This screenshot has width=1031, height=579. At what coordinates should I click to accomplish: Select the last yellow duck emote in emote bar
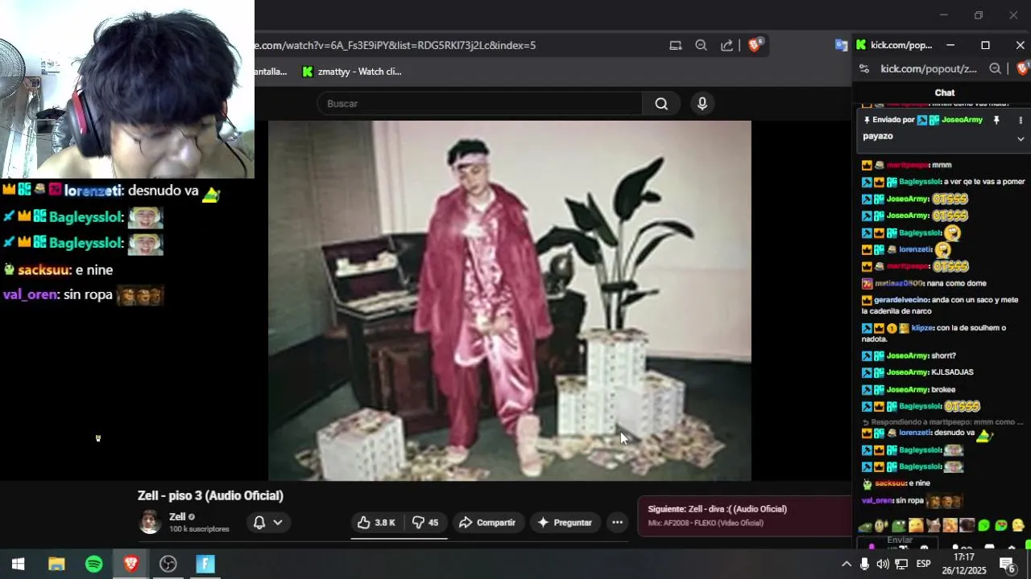(1018, 526)
